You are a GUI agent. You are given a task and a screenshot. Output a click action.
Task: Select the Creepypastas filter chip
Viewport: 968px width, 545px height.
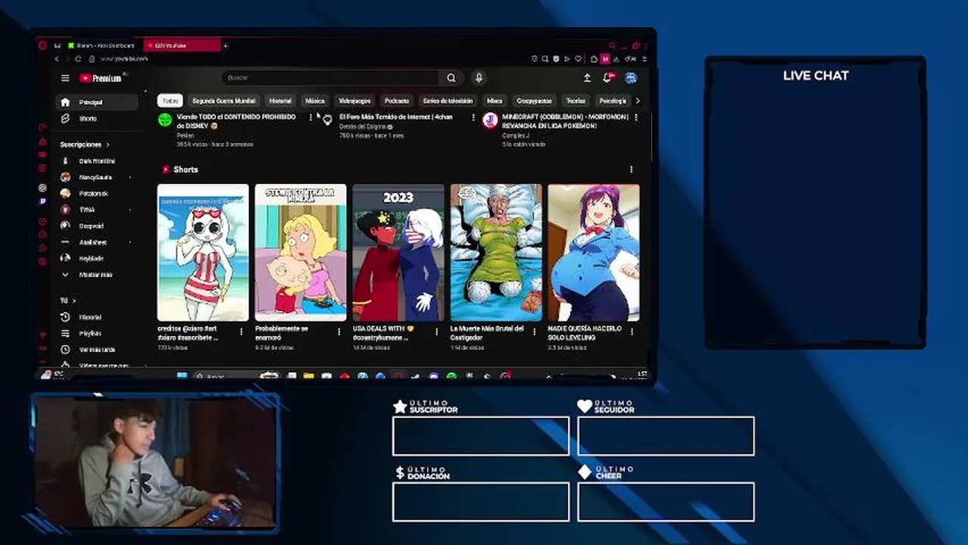(x=534, y=101)
